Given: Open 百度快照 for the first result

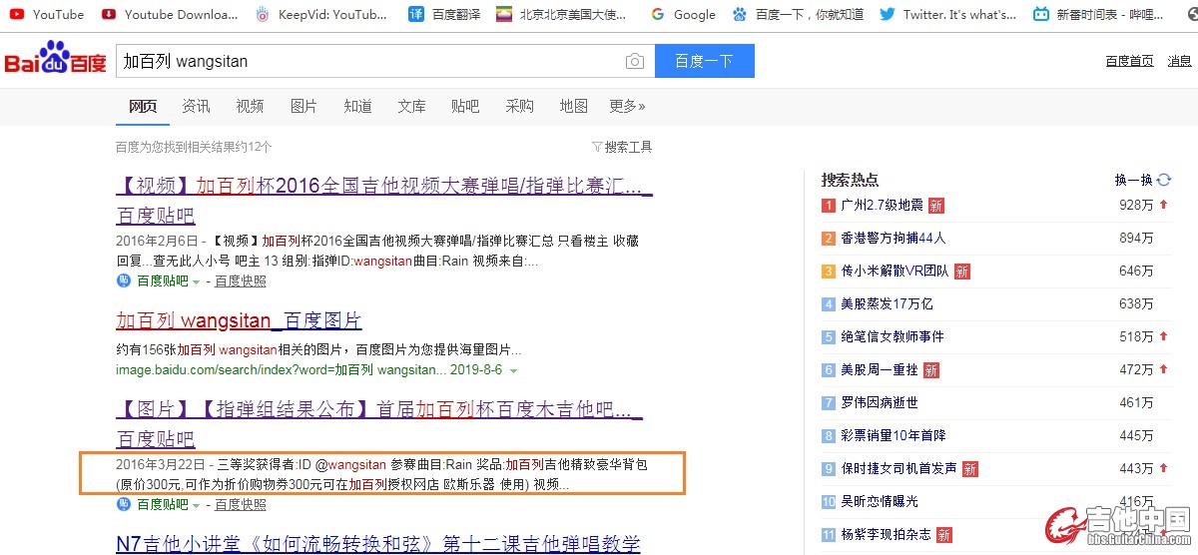Looking at the screenshot, I should click(x=241, y=280).
